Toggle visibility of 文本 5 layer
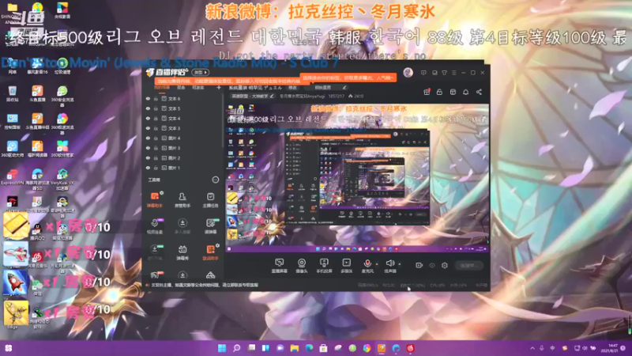This screenshot has height=356, width=632. click(x=148, y=108)
